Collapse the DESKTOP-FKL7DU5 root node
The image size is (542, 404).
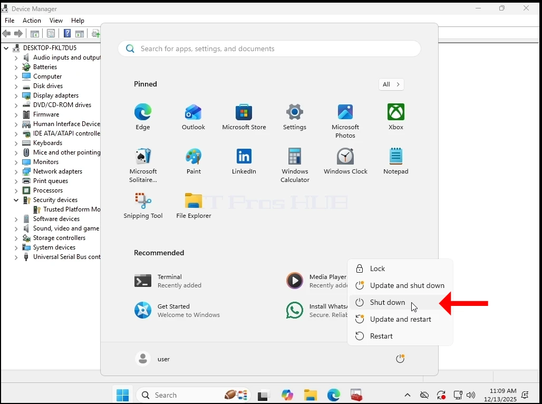coord(6,48)
